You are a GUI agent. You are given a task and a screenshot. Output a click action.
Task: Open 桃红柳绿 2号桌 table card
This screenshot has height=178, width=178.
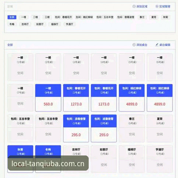coord(160,98)
